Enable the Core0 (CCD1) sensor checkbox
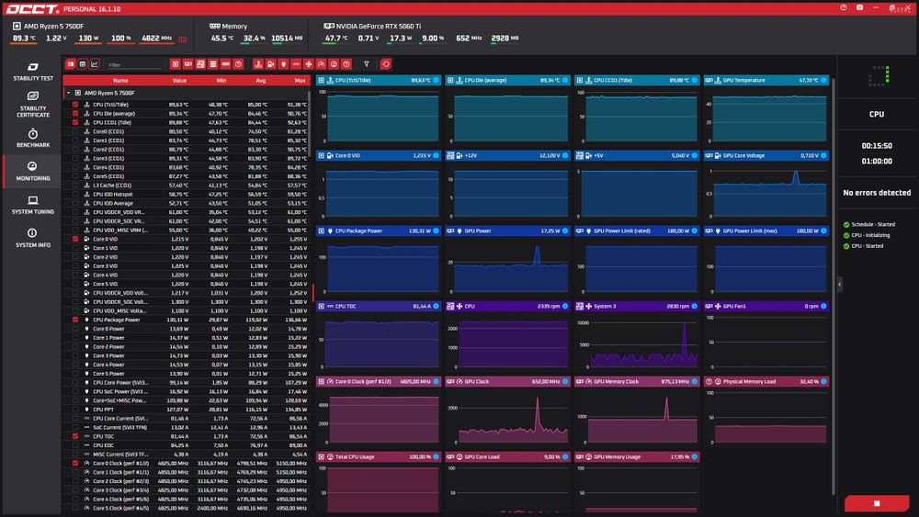 75,131
